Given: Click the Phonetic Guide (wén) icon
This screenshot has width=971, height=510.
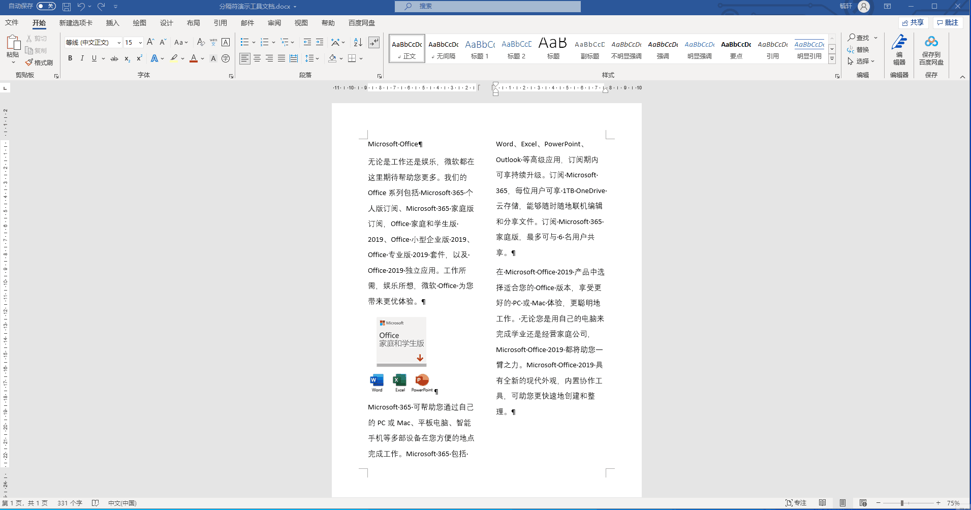Looking at the screenshot, I should tap(213, 42).
